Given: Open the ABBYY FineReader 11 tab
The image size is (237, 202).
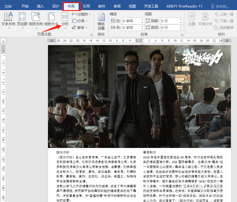Looking at the screenshot, I should [185, 6].
